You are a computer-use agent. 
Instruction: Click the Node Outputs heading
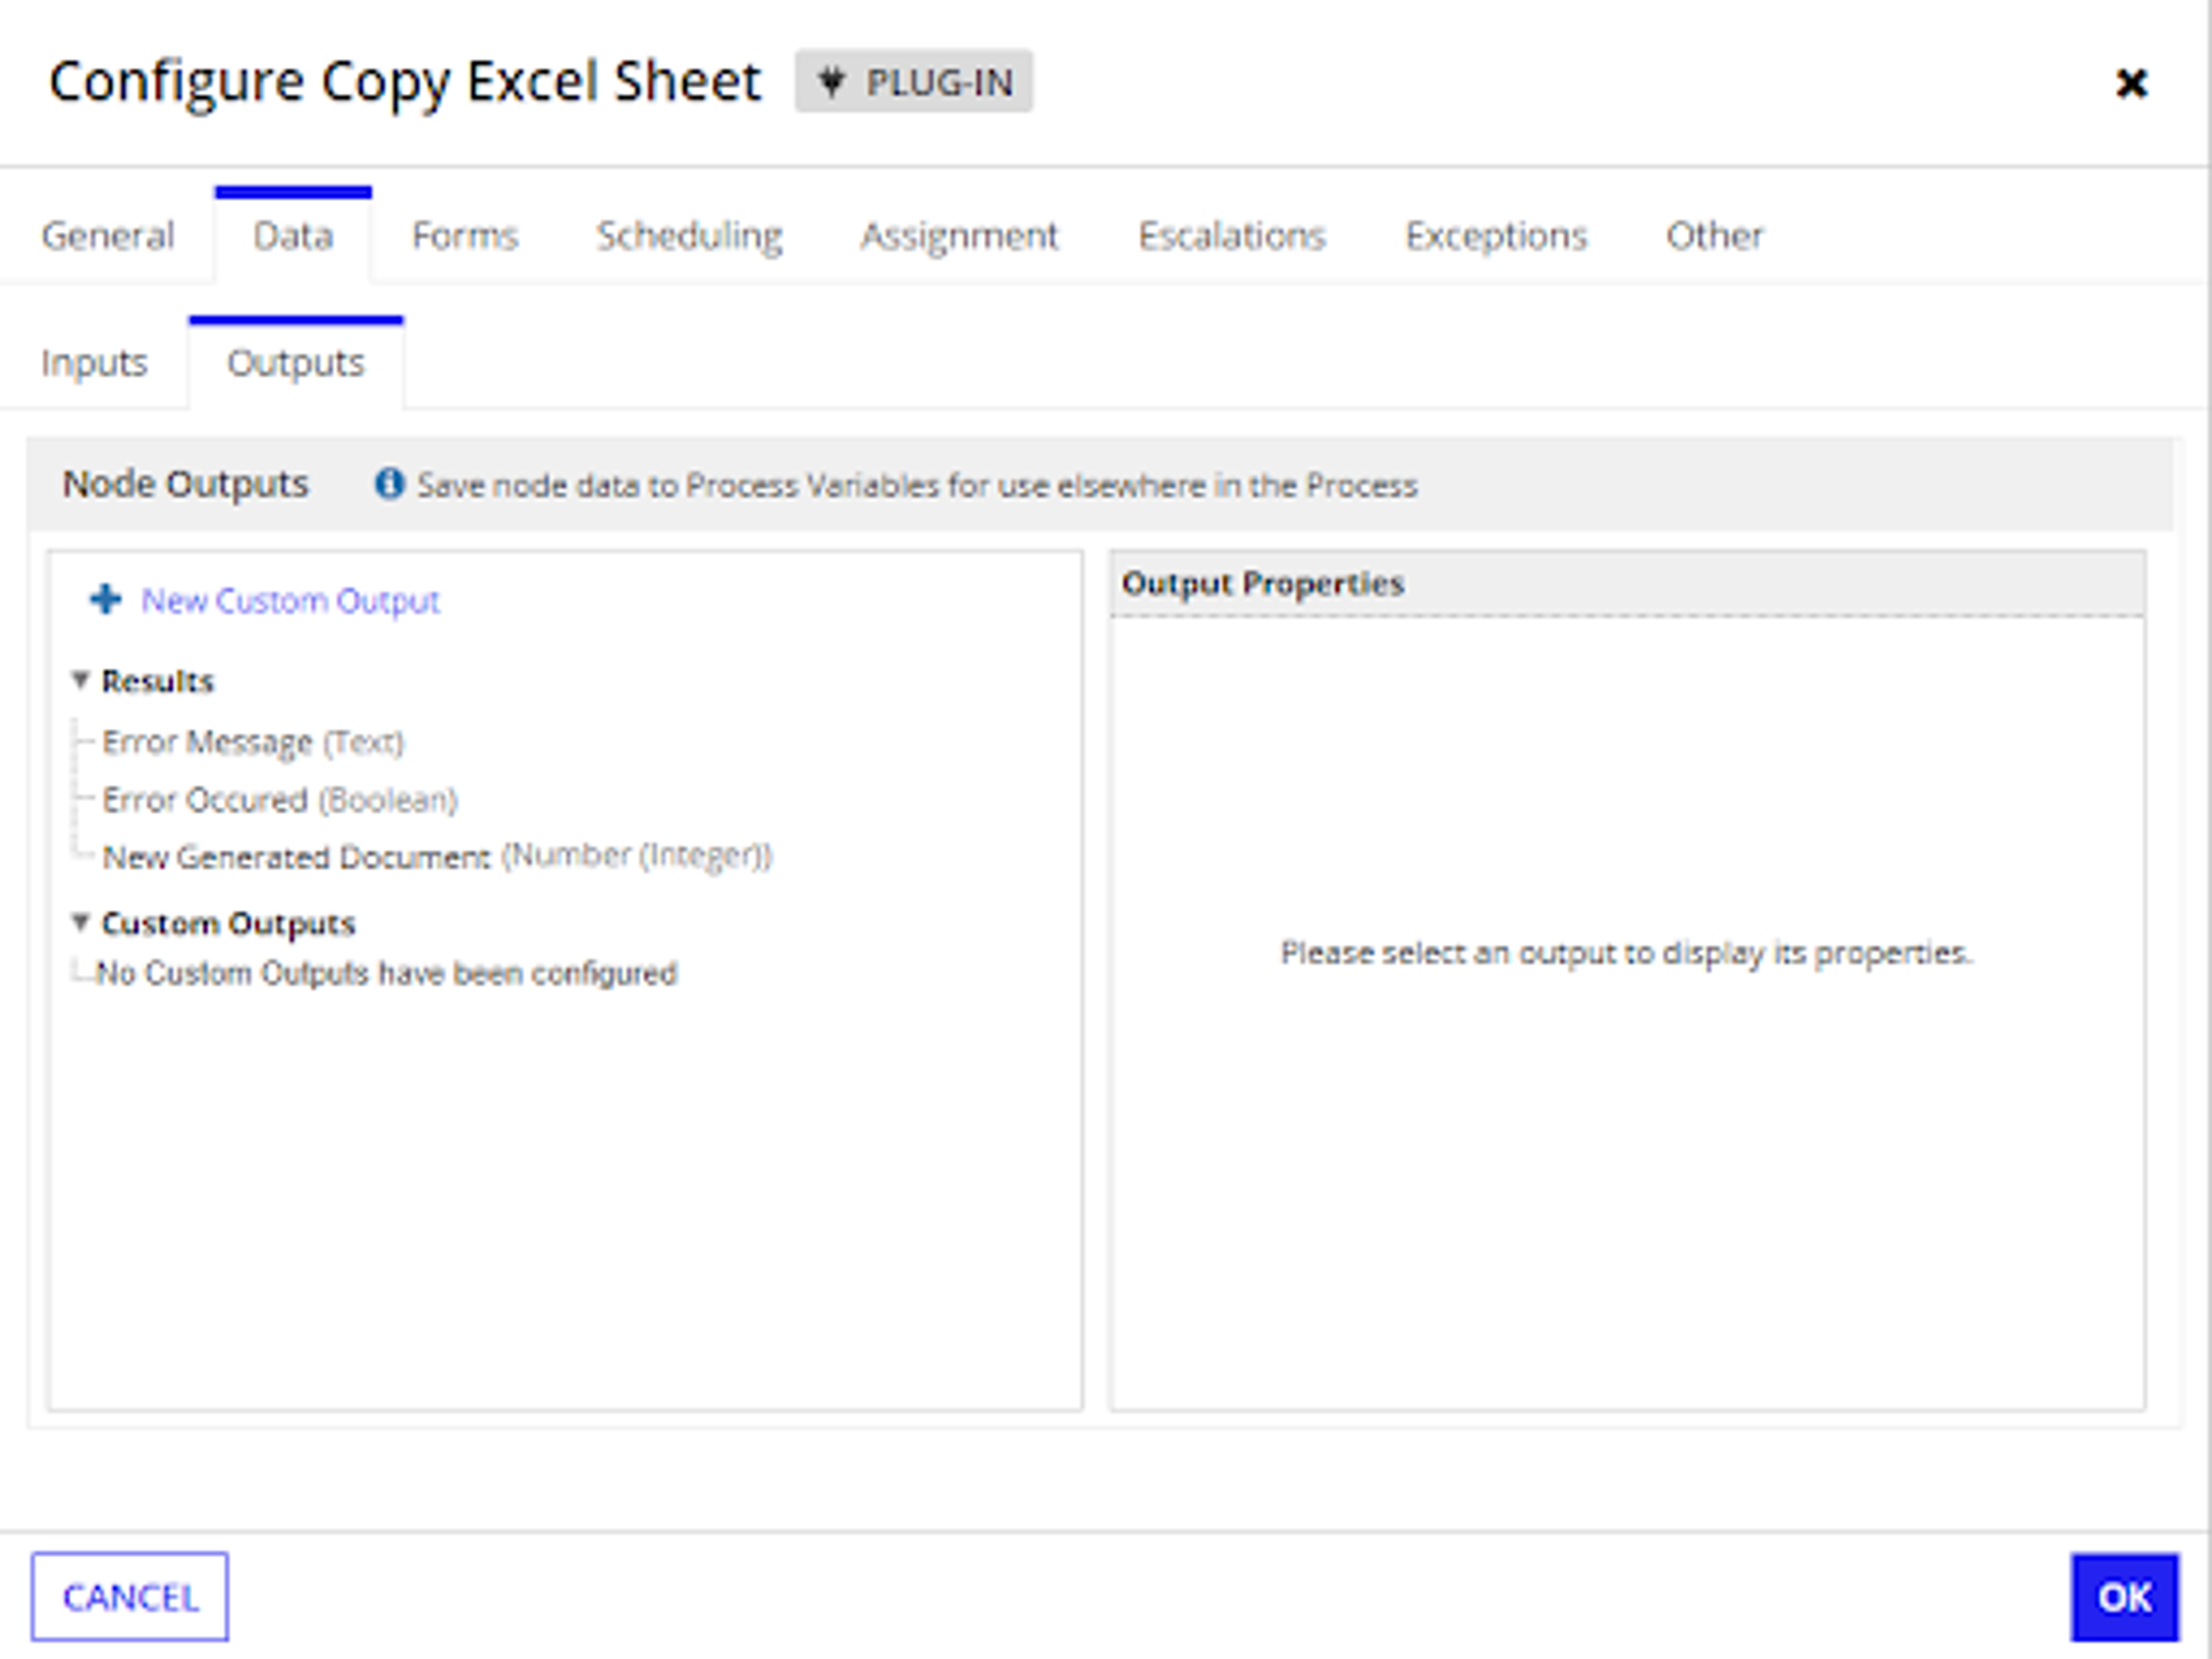click(186, 484)
